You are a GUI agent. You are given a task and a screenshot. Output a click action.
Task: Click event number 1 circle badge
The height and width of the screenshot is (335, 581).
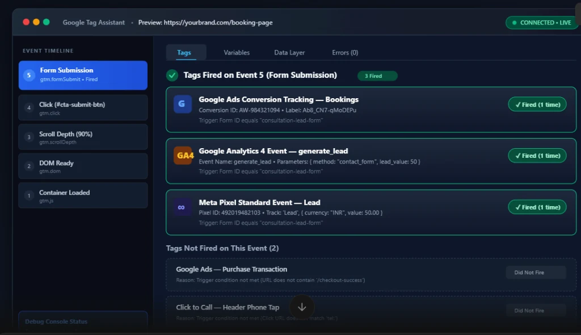point(29,195)
